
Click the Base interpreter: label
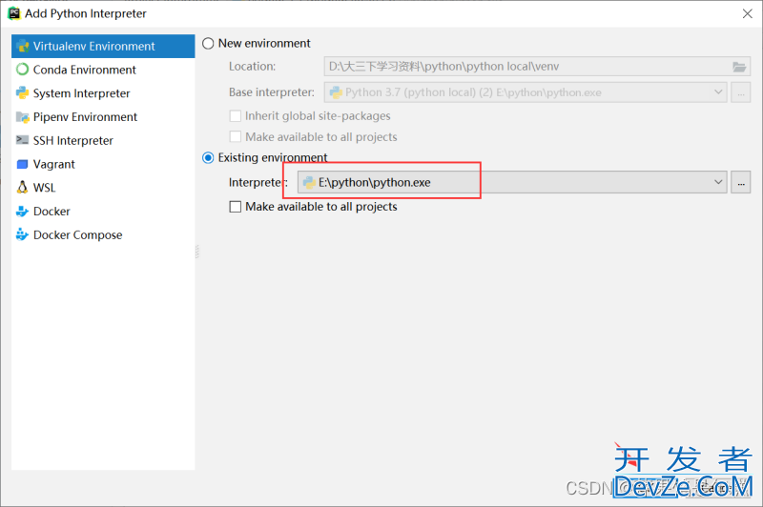272,91
